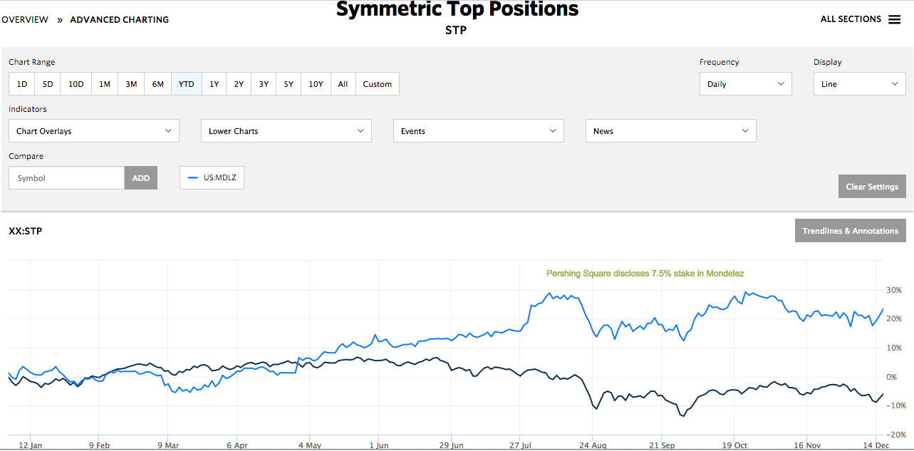Click the 0% y-axis label
914x451 pixels.
click(x=892, y=377)
